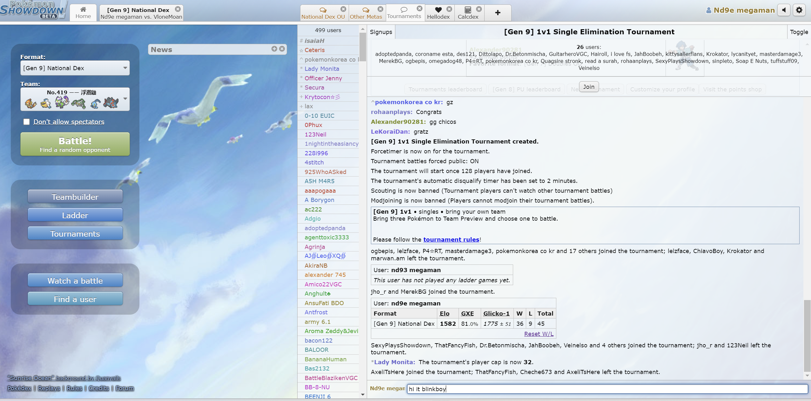
Task: Click LeKoraiDan username in chat
Action: (390, 131)
